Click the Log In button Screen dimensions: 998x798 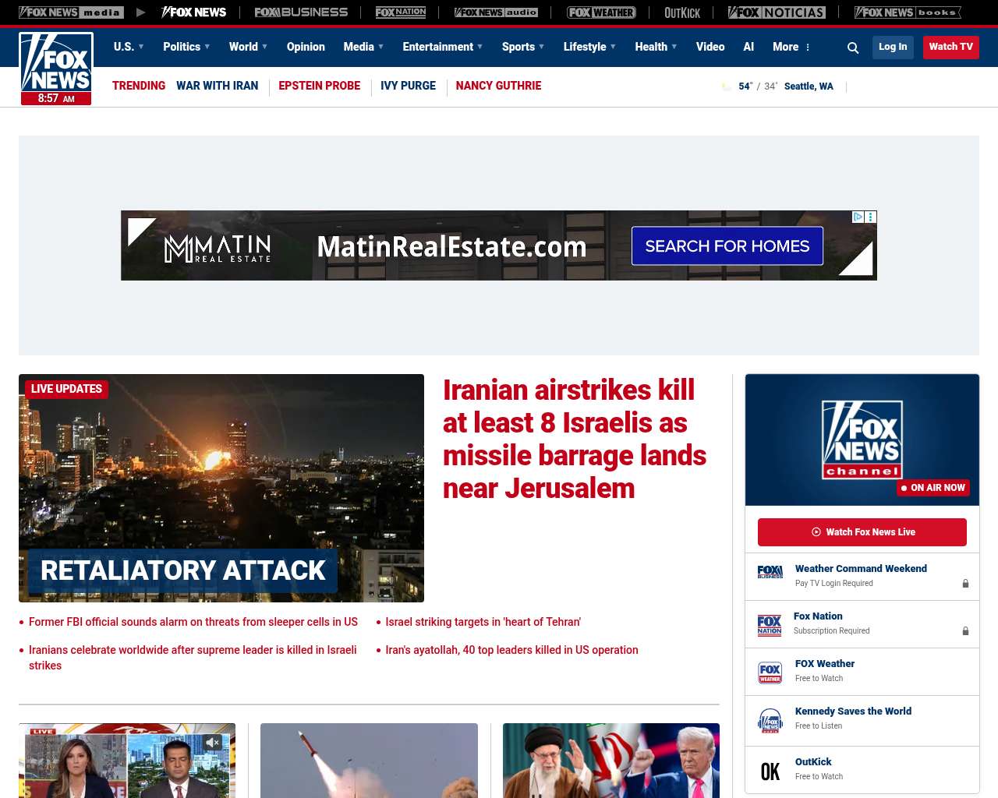[x=893, y=47]
